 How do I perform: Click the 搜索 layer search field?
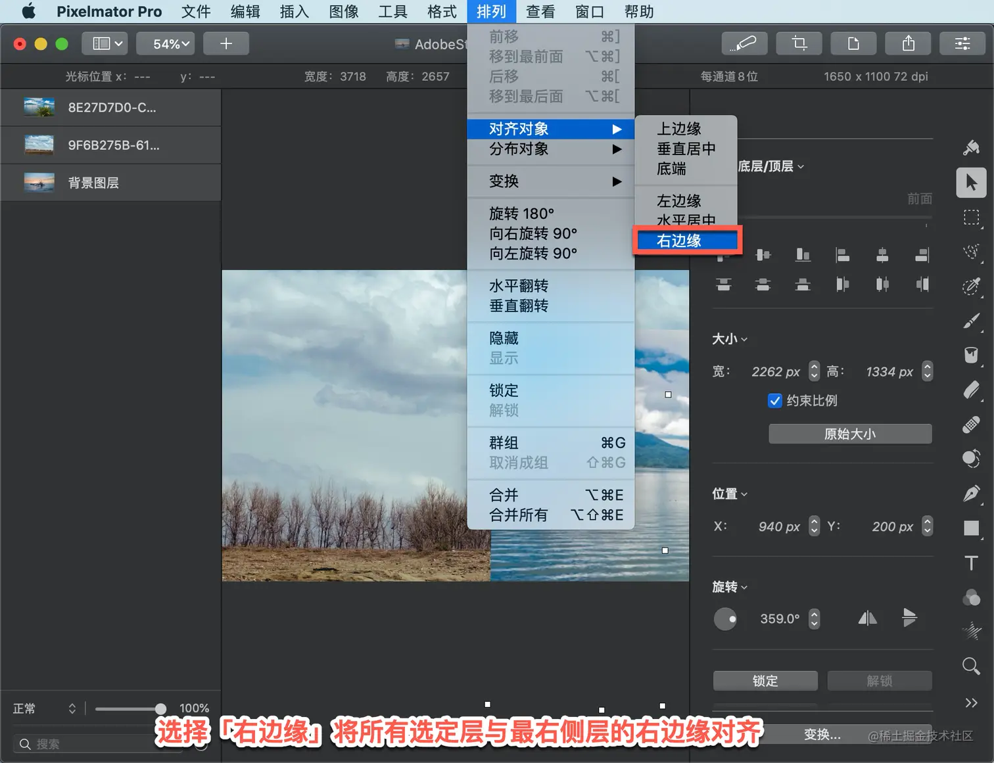point(97,744)
